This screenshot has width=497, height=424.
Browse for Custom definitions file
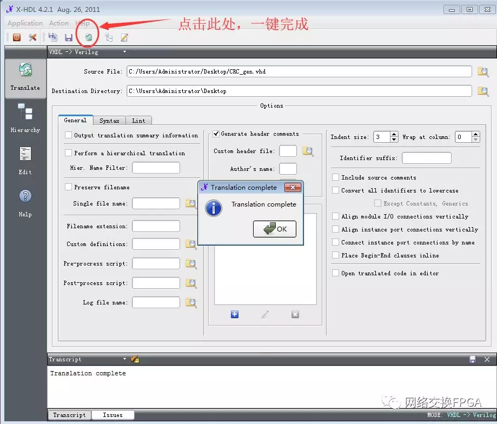pos(191,244)
